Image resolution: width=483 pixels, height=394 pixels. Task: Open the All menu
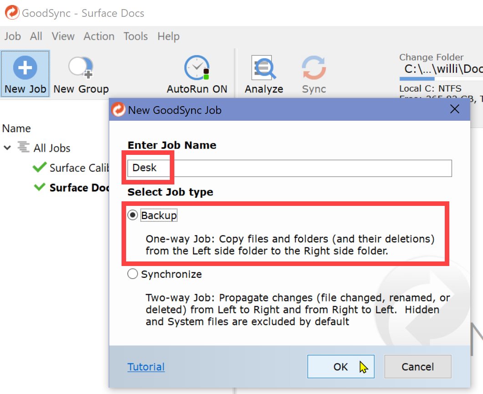(36, 36)
